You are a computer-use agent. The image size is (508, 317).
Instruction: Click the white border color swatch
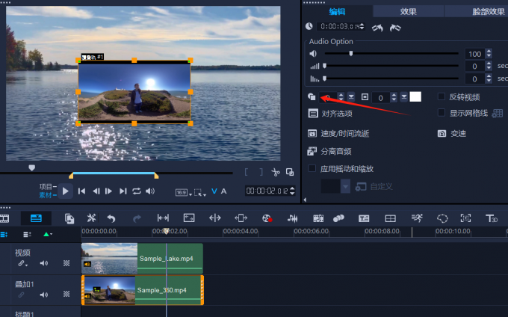click(x=415, y=96)
